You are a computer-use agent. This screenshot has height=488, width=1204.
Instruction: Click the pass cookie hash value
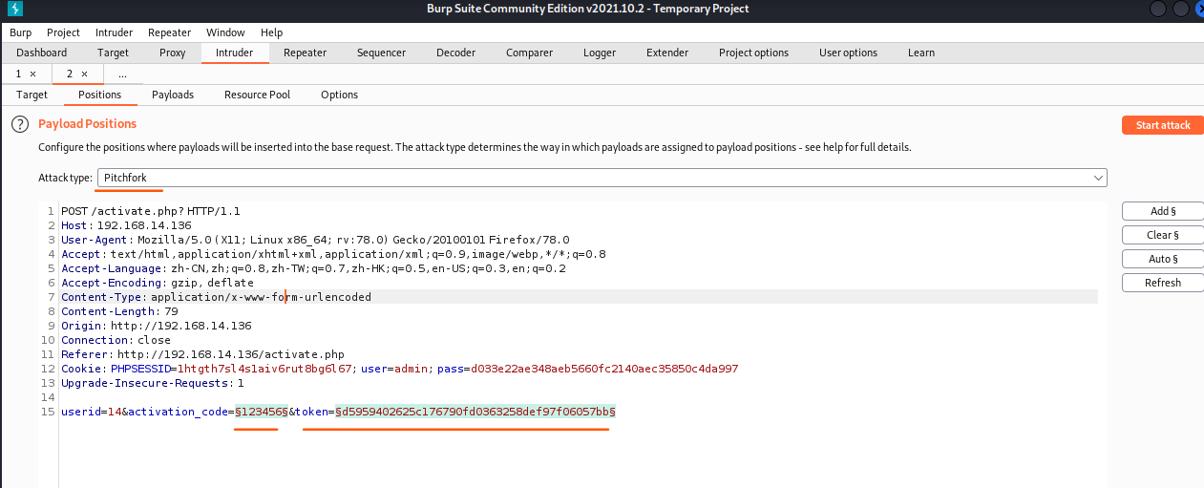(604, 369)
